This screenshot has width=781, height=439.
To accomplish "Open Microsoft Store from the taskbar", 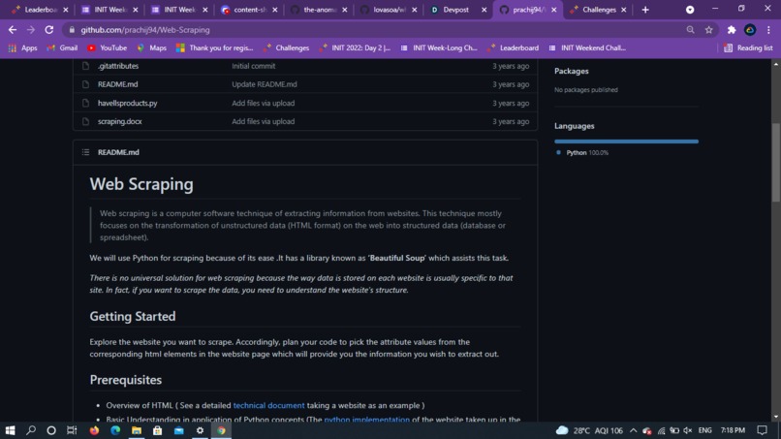I will [x=157, y=430].
